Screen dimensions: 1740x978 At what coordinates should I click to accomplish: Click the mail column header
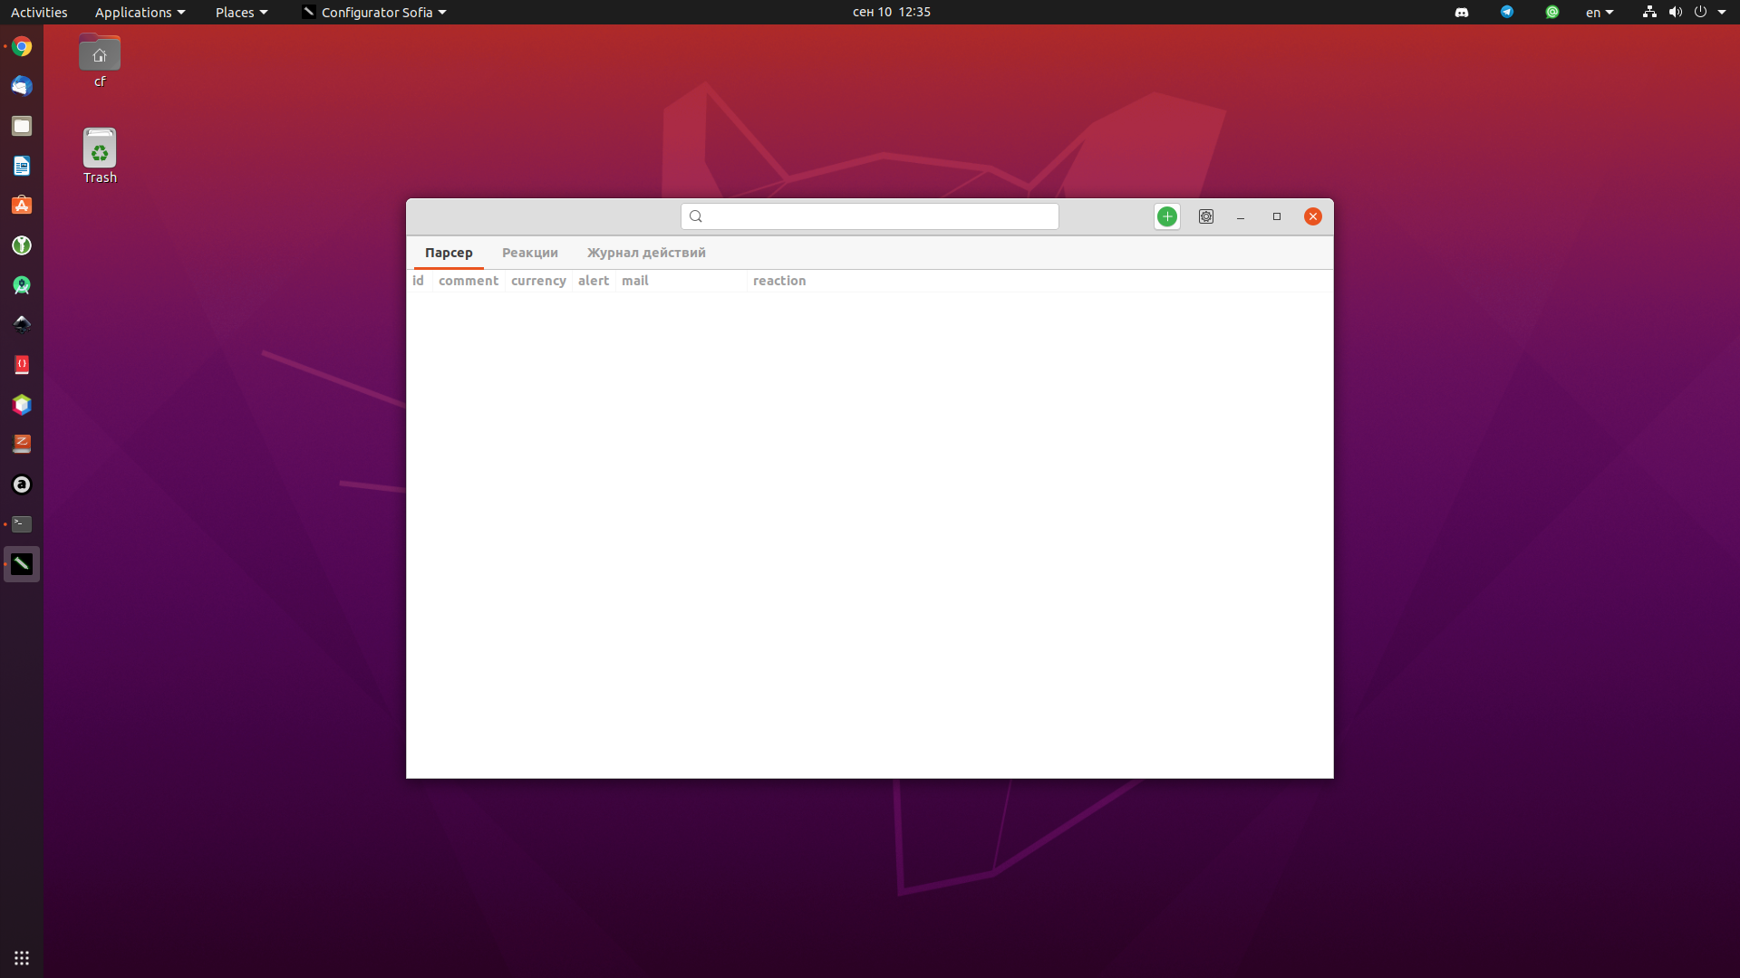point(634,281)
